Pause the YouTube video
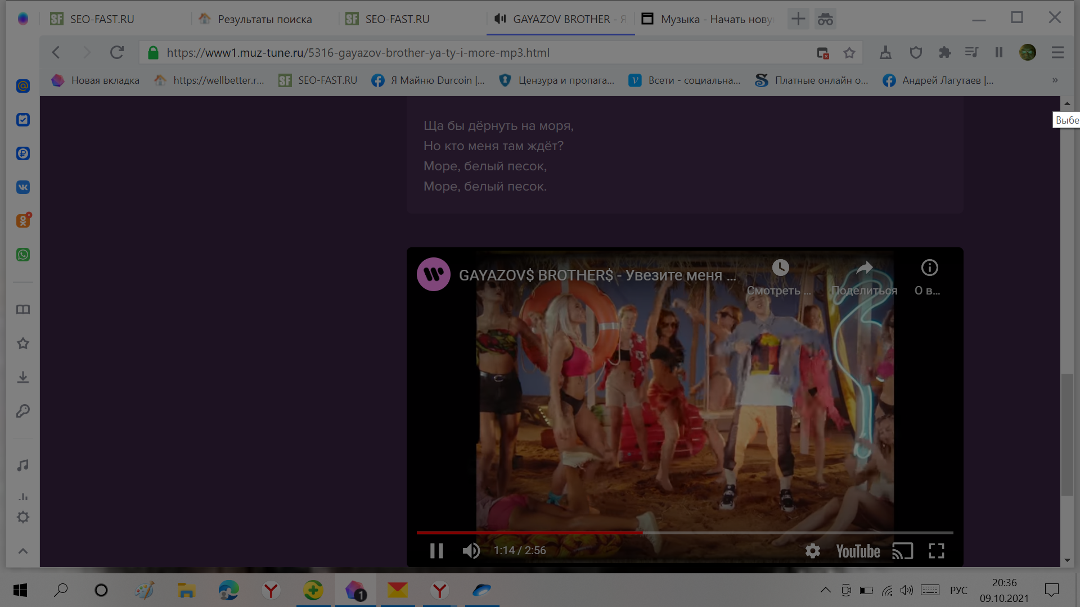The width and height of the screenshot is (1080, 607). 436,551
